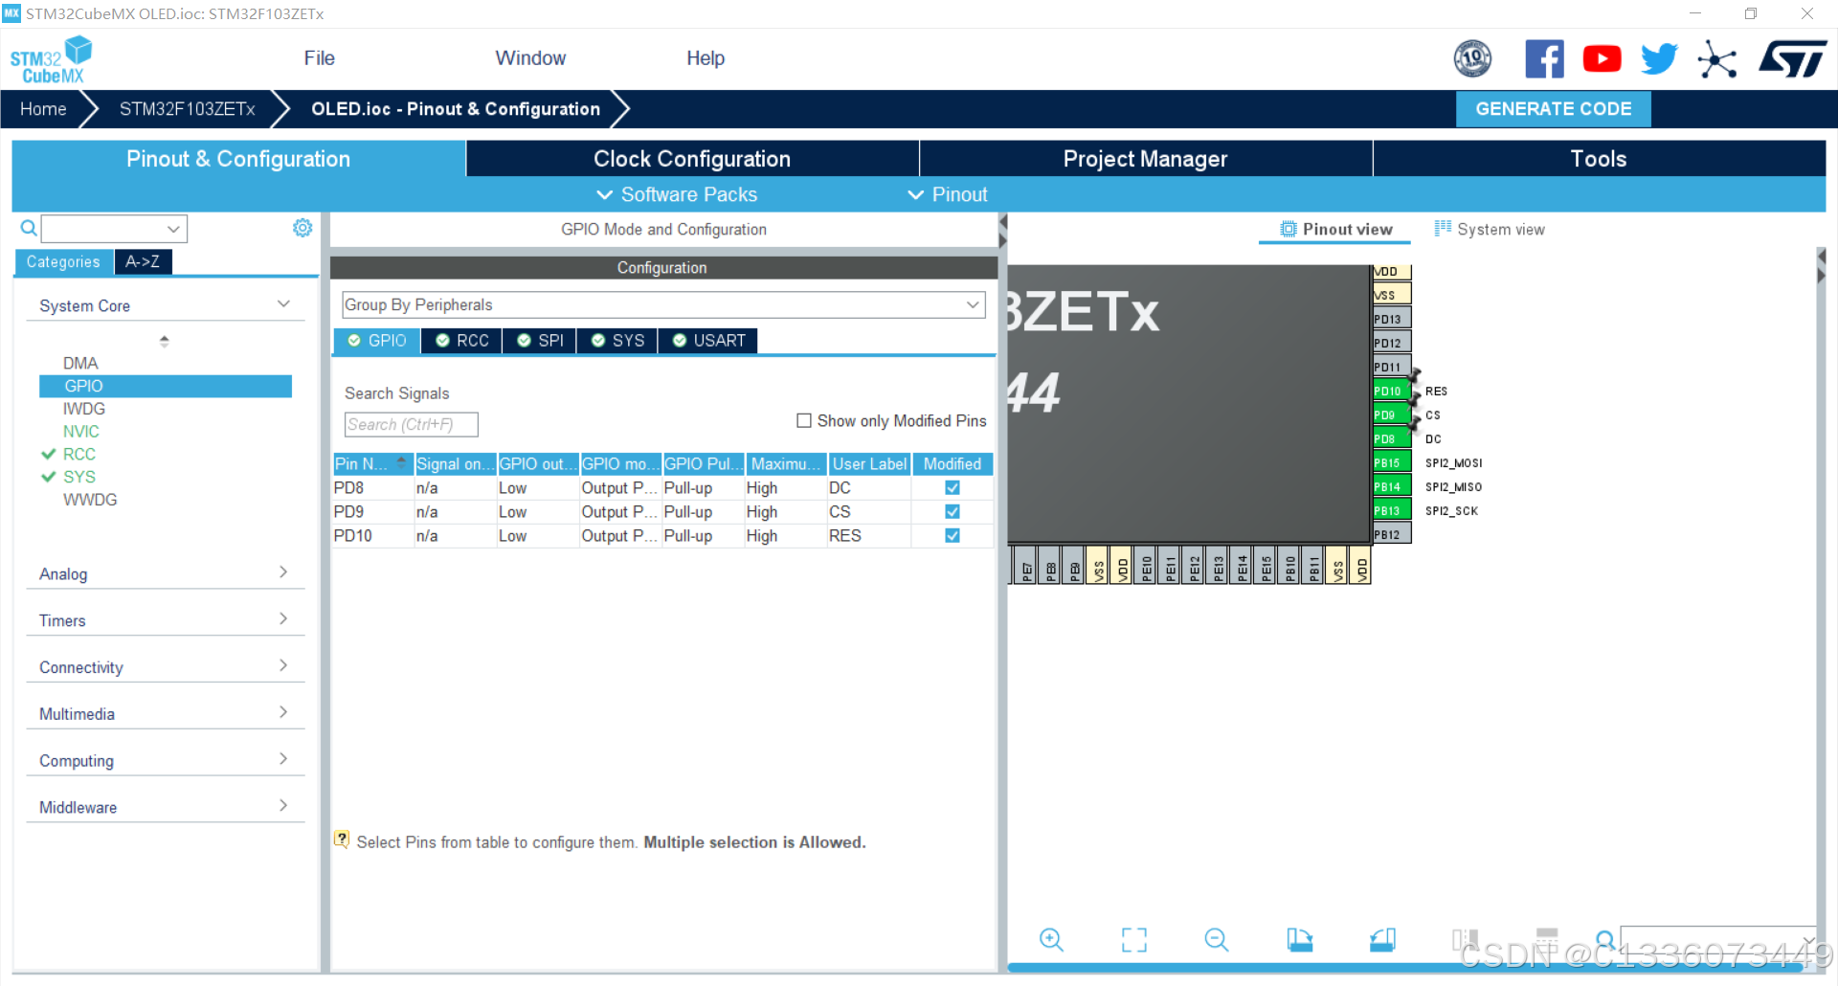Select the USART peripheral tab
1838x986 pixels.
pos(708,341)
